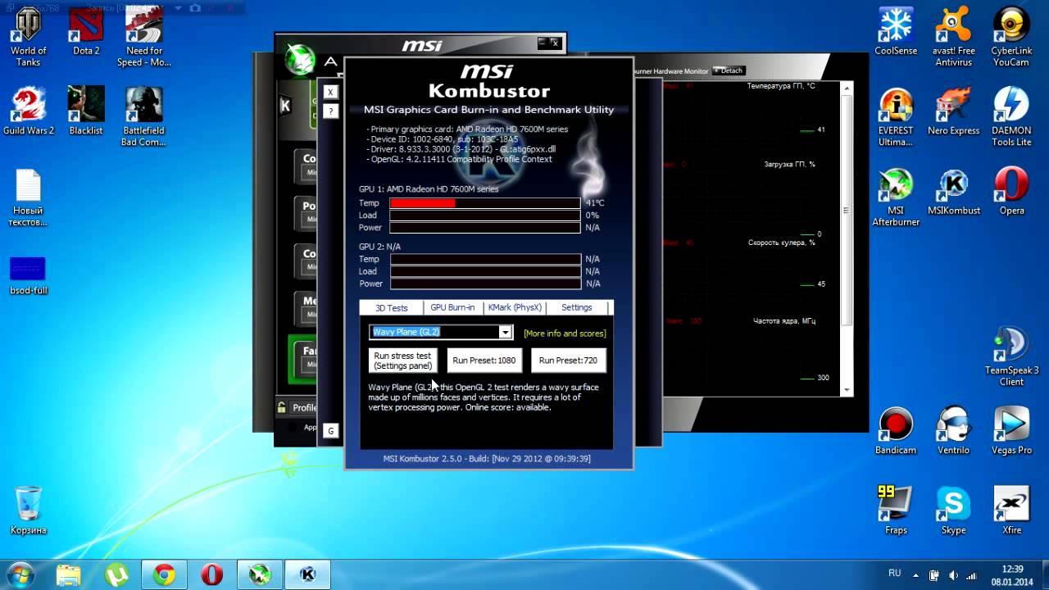
Task: Select the new text document icon
Action: coord(29,197)
